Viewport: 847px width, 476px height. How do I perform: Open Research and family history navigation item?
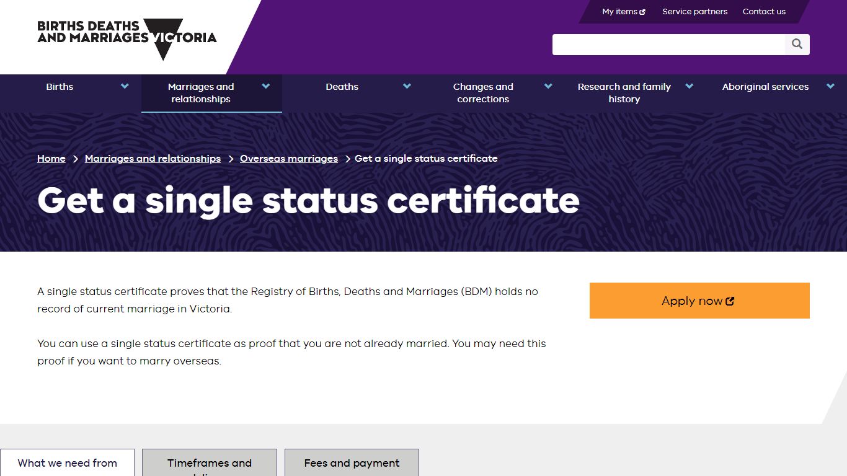(624, 93)
